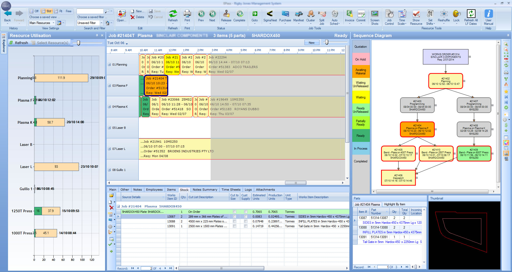This screenshot has width=512, height=272.
Task: Open the Time Sheets tab
Action: pyautogui.click(x=231, y=190)
